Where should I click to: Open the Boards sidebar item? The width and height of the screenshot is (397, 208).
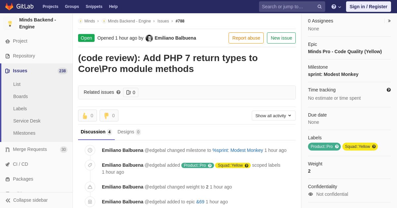pos(21,96)
